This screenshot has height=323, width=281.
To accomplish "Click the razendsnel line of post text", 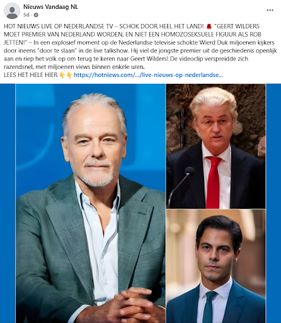I will pyautogui.click(x=74, y=67).
